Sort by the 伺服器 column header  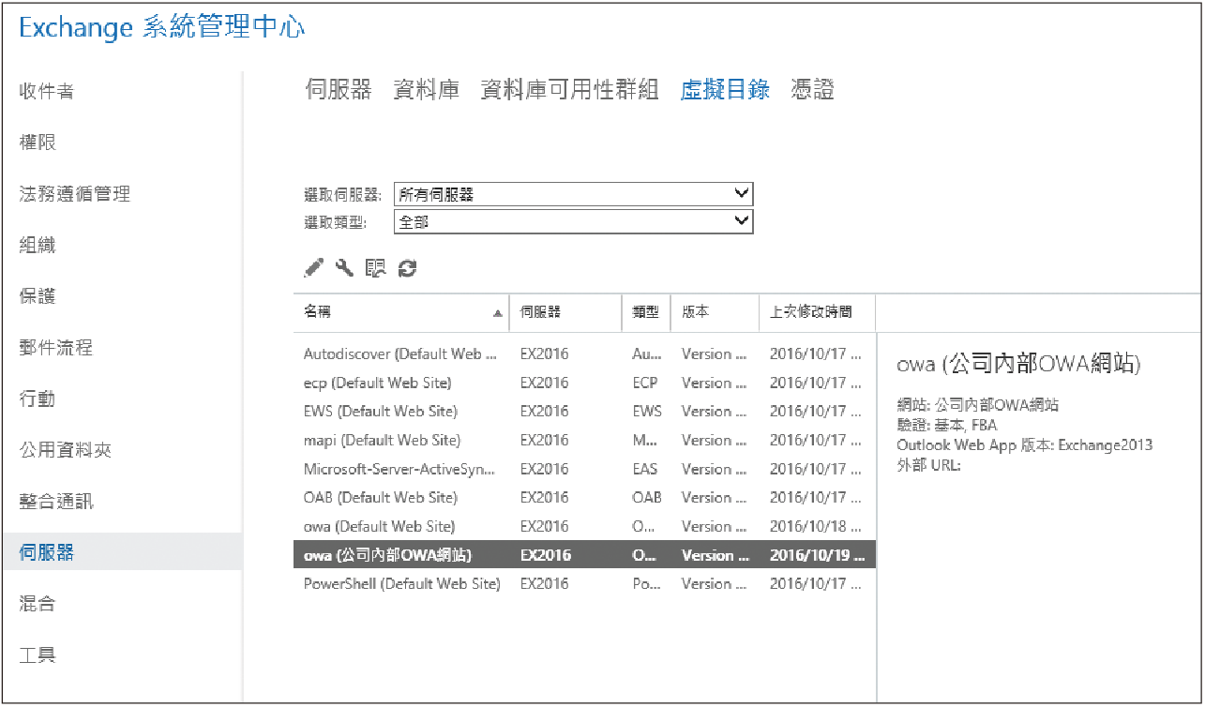tap(565, 312)
